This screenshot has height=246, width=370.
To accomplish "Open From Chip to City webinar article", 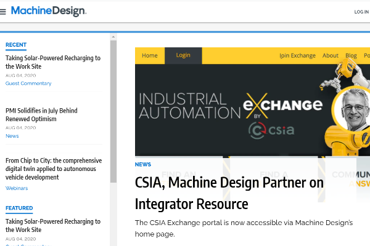I will coord(54,169).
